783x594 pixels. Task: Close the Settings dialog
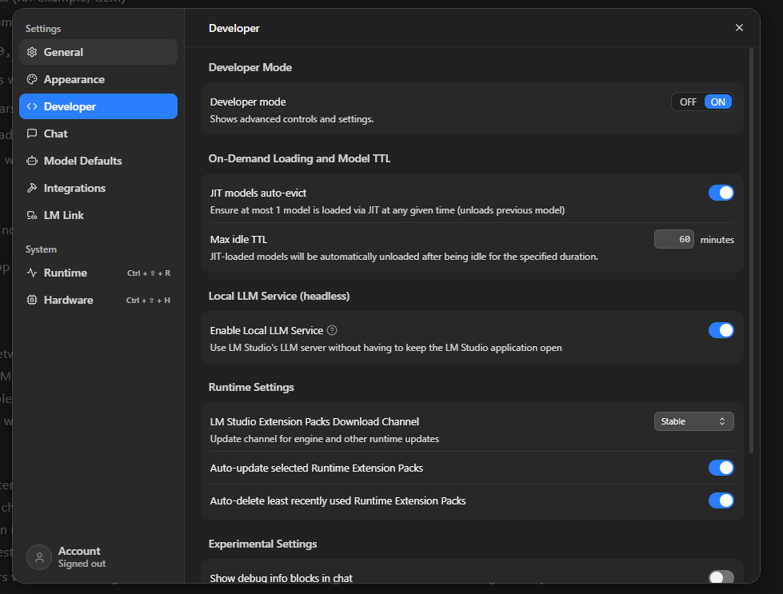pyautogui.click(x=739, y=27)
